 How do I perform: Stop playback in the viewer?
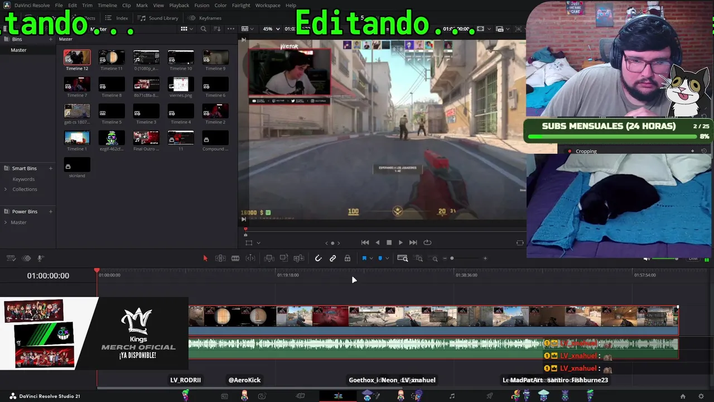pyautogui.click(x=389, y=242)
